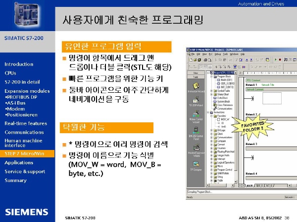Switch to the INT_0 editor tab
This screenshot has width=297, height=222.
pos(269,186)
